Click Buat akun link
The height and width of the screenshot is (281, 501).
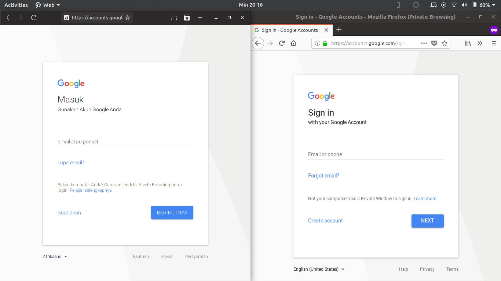tap(69, 213)
